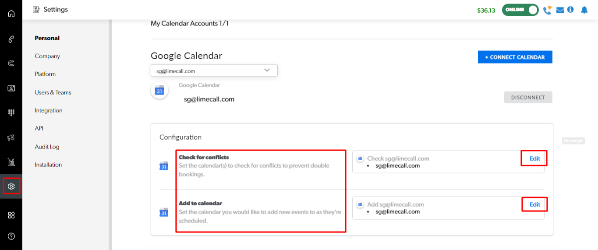Open the Home icon in left sidebar
Viewport: 598px width, 250px height.
11,13
